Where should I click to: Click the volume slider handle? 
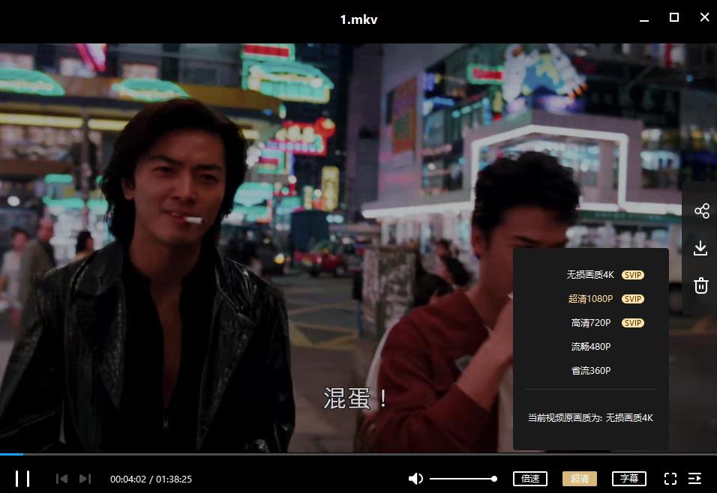(493, 479)
